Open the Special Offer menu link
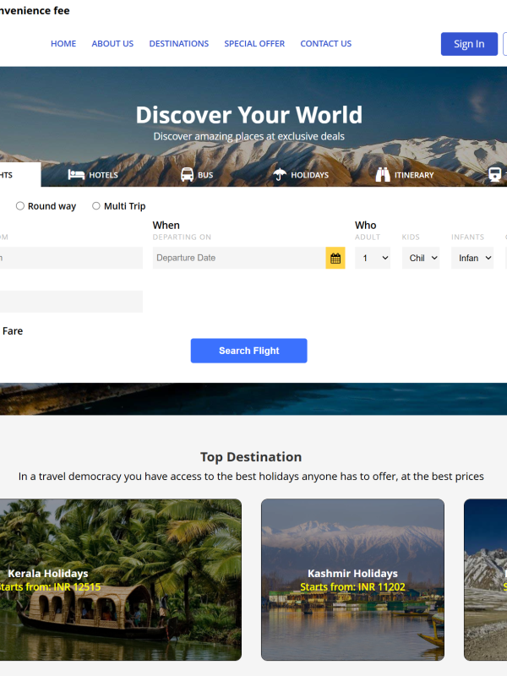 (x=254, y=44)
